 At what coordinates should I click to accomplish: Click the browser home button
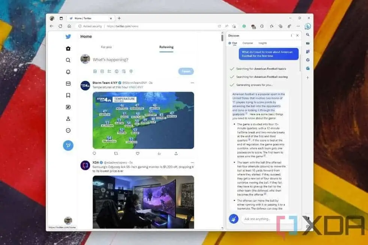(69, 26)
